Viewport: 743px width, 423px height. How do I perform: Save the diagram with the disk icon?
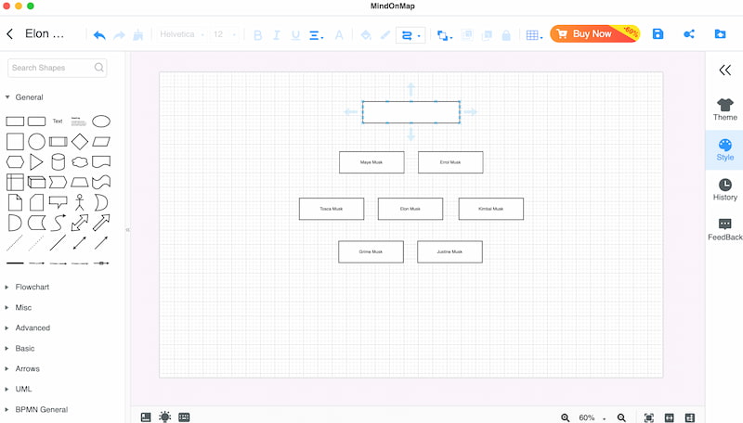pos(658,34)
